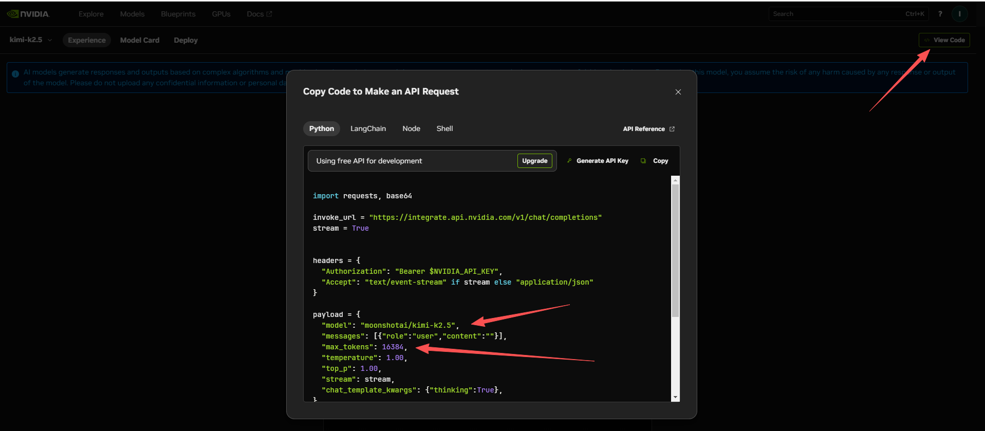The width and height of the screenshot is (985, 431).
Task: Click the max_tokens value 16384
Action: 393,347
